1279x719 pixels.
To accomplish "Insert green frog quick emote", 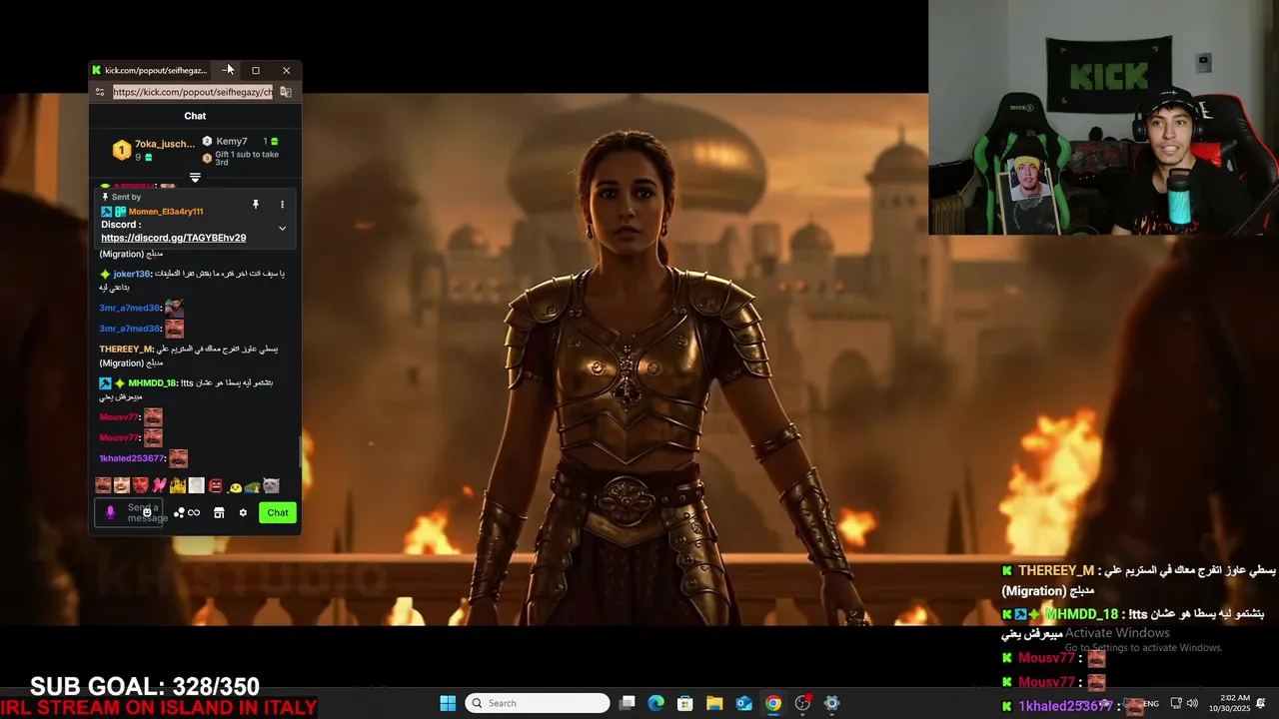I will point(253,486).
